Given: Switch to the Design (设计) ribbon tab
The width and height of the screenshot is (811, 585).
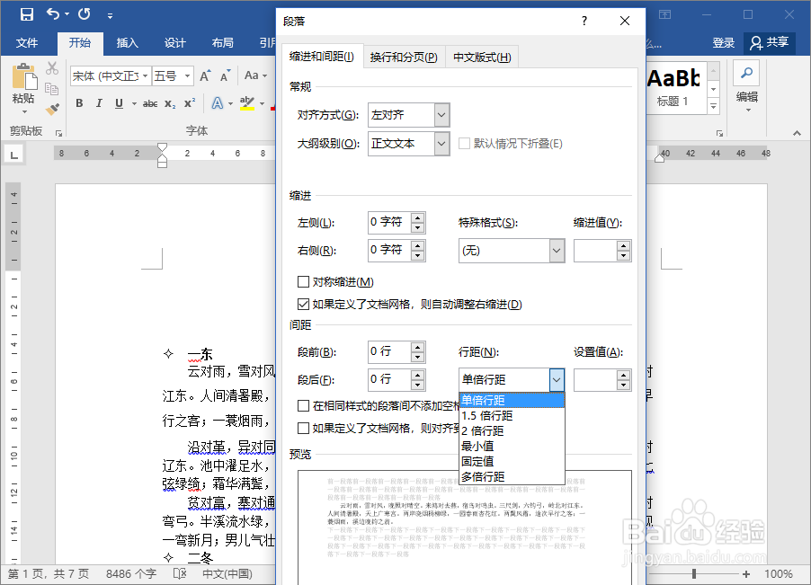Looking at the screenshot, I should coord(174,43).
